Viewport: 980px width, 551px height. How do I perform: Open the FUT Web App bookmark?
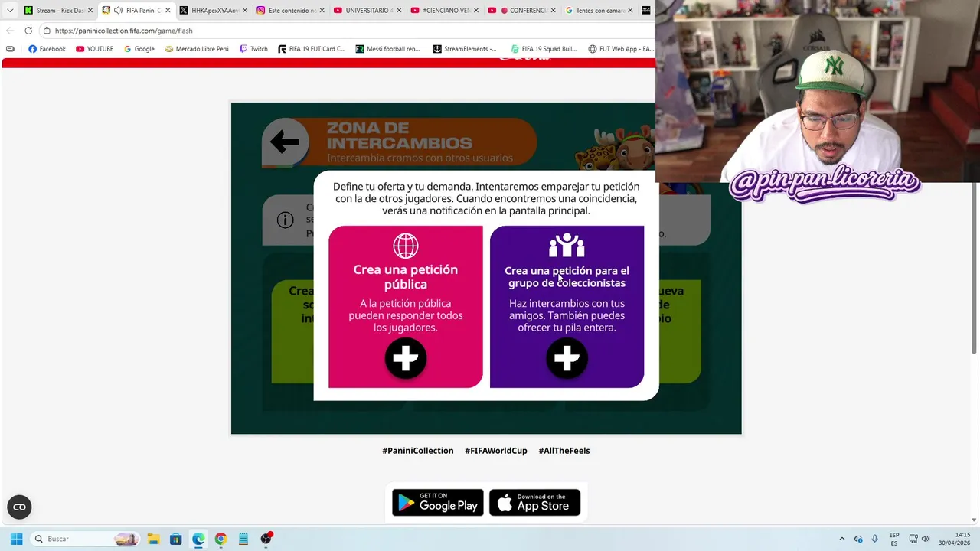(621, 49)
